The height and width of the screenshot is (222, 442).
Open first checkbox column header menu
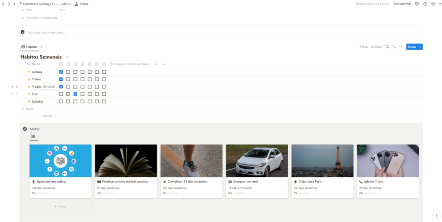(61, 64)
